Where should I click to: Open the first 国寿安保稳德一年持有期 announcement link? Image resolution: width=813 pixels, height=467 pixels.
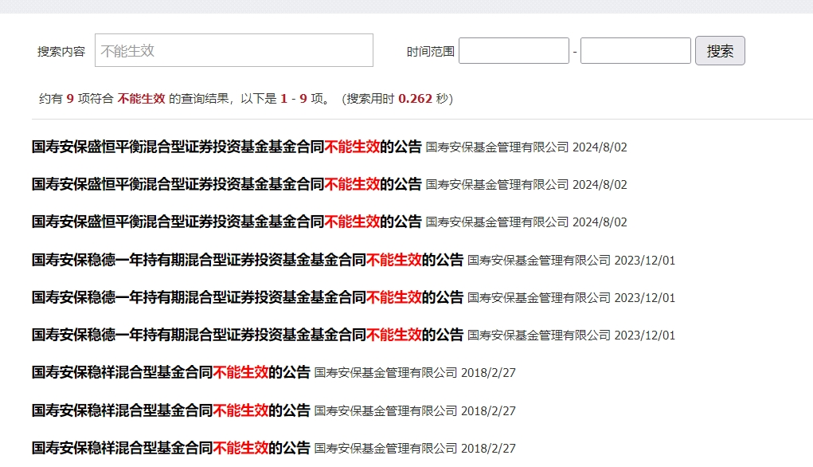248,260
